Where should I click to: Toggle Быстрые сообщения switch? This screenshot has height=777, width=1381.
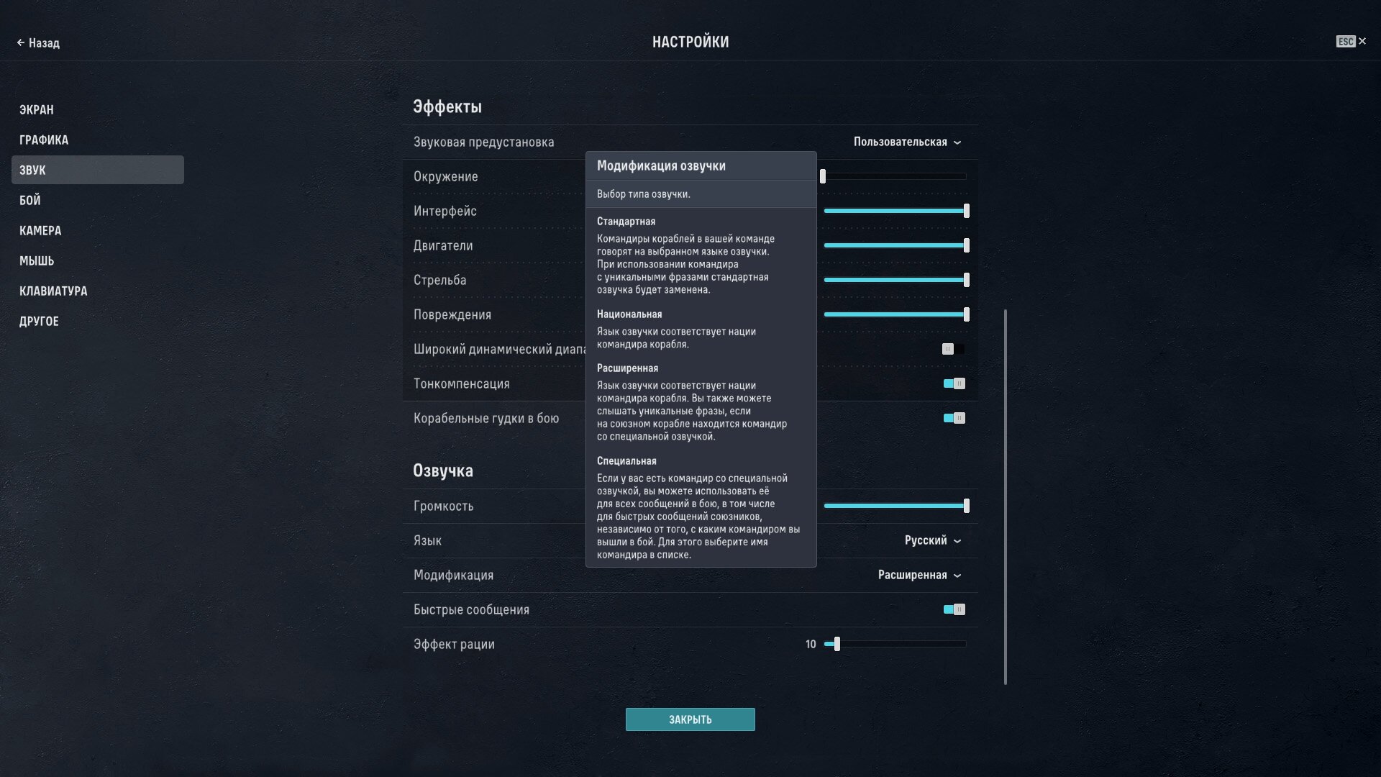tap(954, 609)
